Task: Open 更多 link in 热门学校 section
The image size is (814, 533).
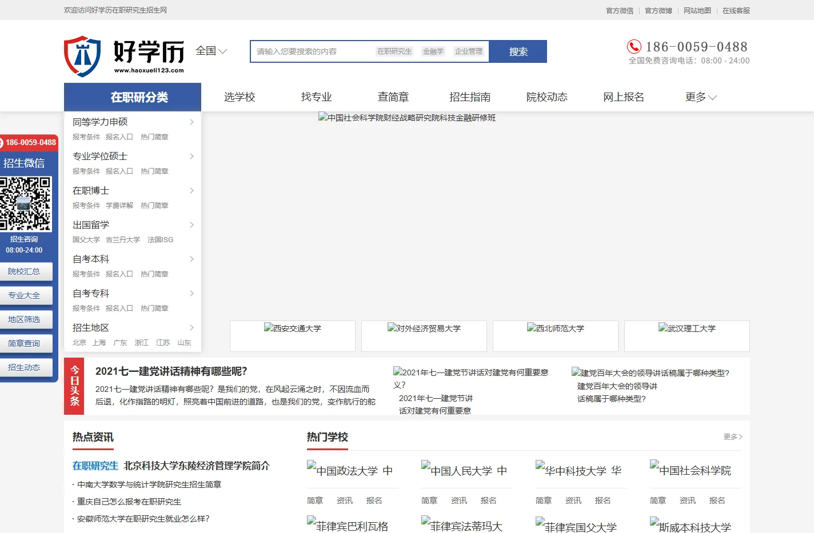Action: tap(733, 436)
